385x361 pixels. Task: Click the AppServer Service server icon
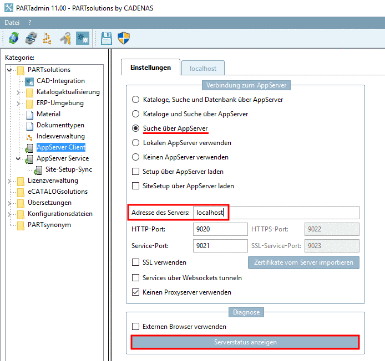[x=29, y=159]
